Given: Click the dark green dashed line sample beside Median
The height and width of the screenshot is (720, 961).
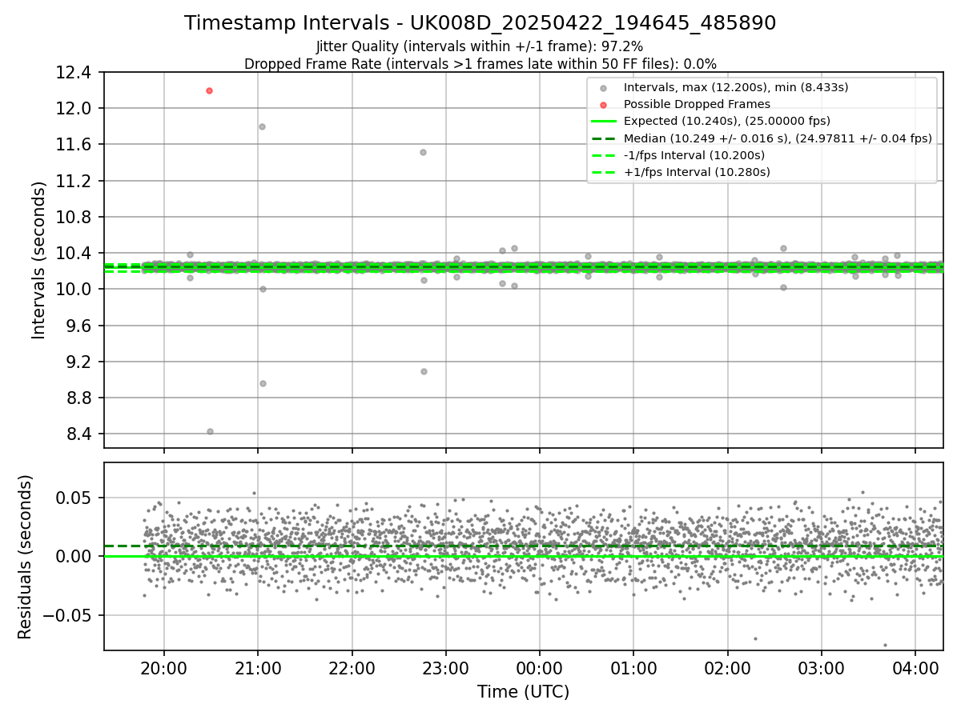Looking at the screenshot, I should pos(604,138).
